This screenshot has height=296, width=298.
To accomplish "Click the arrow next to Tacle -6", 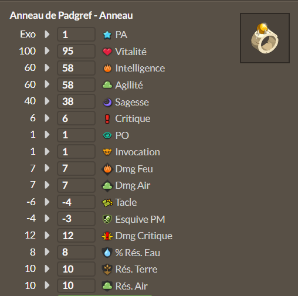I will click(47, 202).
